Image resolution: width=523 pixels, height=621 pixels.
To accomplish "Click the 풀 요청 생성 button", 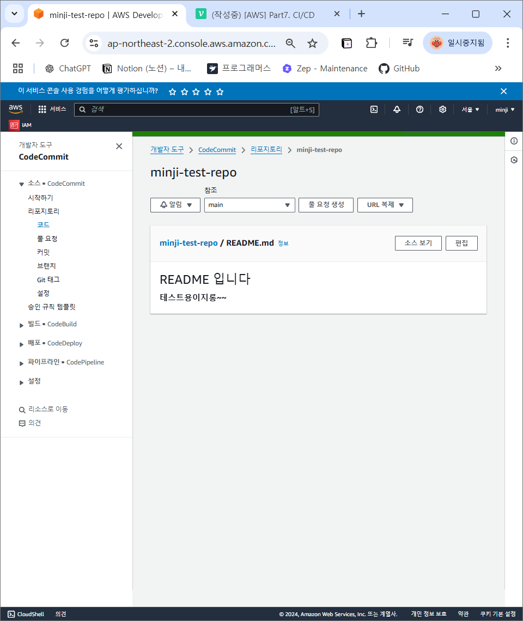I will pyautogui.click(x=326, y=205).
